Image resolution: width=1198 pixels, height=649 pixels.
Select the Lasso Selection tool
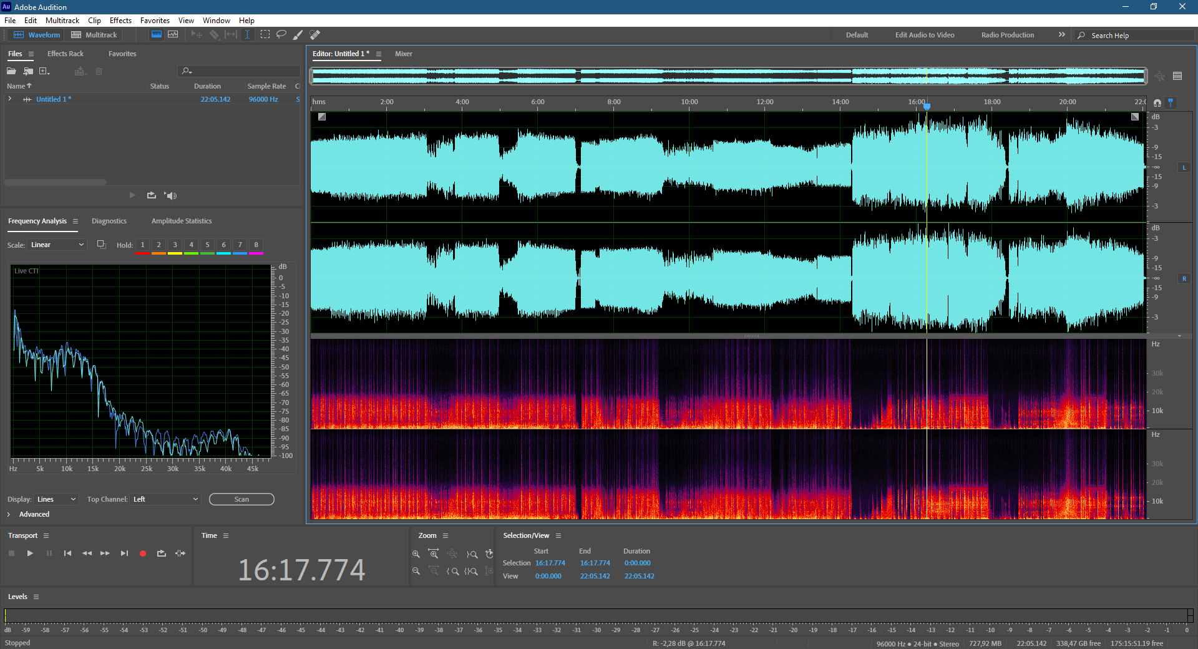281,35
